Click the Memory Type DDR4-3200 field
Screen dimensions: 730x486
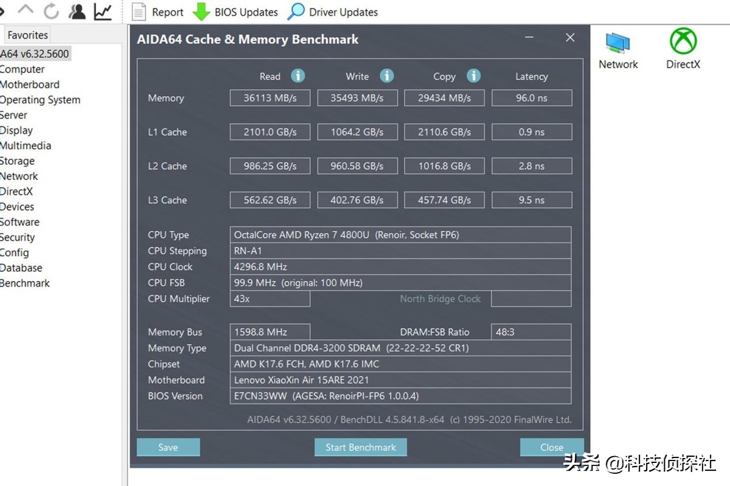[400, 348]
